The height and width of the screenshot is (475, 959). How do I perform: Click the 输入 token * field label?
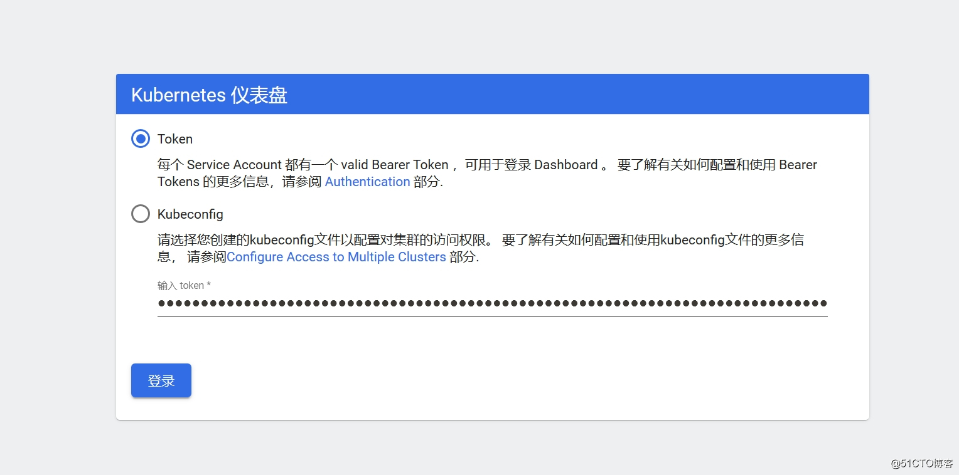pos(184,286)
